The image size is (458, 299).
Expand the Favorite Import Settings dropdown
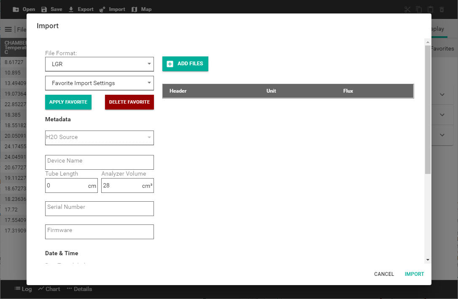point(99,83)
